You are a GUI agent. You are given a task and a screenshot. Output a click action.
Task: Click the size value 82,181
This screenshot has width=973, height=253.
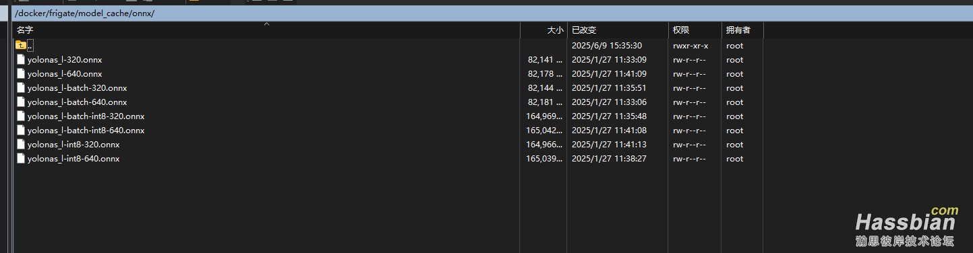click(x=545, y=102)
